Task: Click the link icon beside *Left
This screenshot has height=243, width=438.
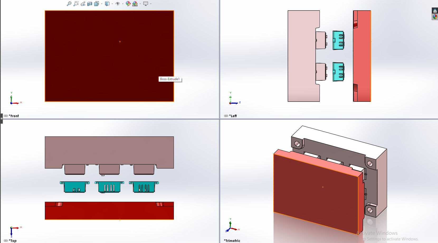Action: (226, 116)
